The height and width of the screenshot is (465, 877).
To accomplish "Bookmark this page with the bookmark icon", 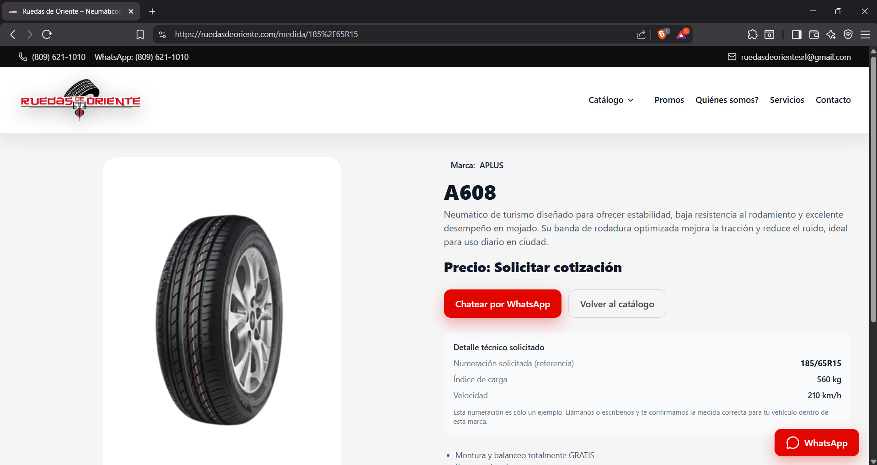I will click(140, 34).
